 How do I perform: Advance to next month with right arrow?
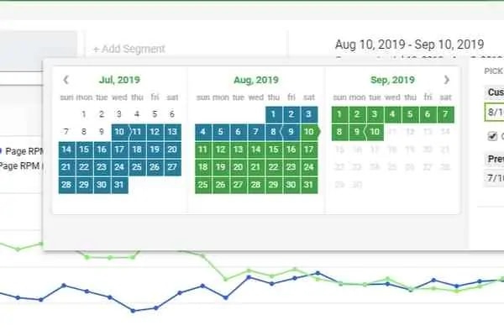coord(446,80)
